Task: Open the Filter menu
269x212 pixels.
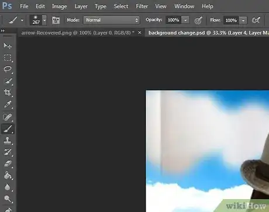Action: pos(142,6)
